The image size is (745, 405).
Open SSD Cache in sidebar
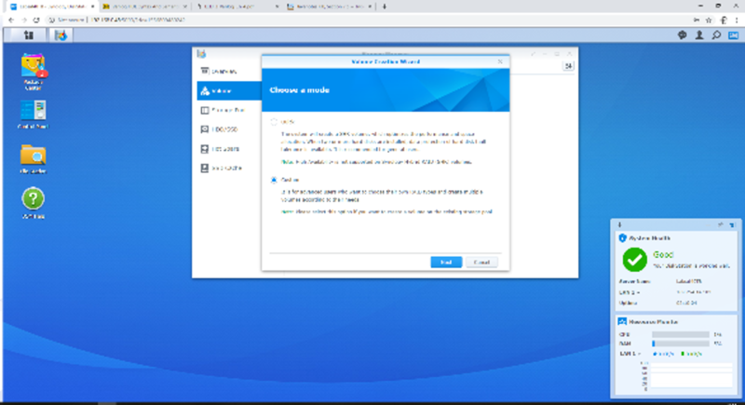point(229,169)
